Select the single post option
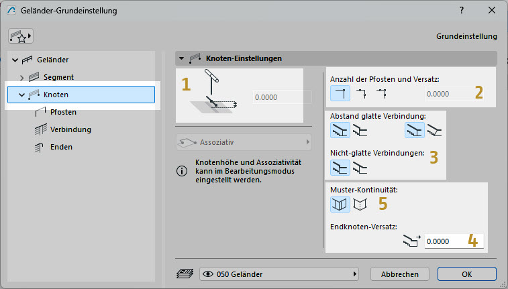 pyautogui.click(x=340, y=93)
